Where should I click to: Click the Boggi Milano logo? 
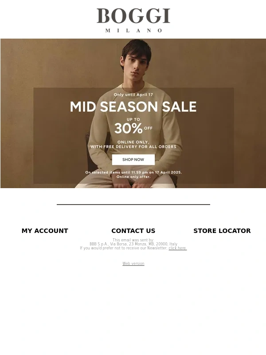133,20
